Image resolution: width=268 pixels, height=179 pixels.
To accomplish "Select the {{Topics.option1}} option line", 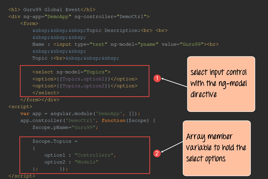I will point(85,79).
